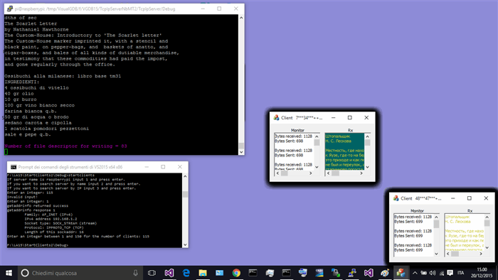Screen dimensions: 498x280
Task: Switch to first command prompt taskbar icon
Action: click(x=253, y=273)
